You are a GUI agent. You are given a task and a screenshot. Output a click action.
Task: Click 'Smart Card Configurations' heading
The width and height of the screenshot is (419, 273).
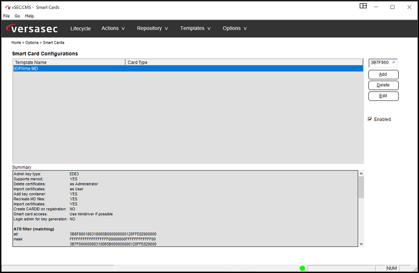coord(45,54)
